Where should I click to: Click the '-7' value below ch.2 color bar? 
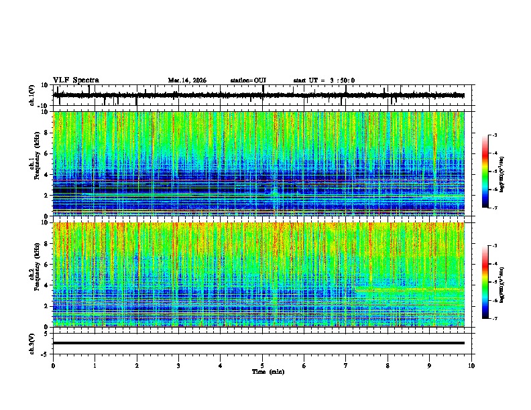494,319
